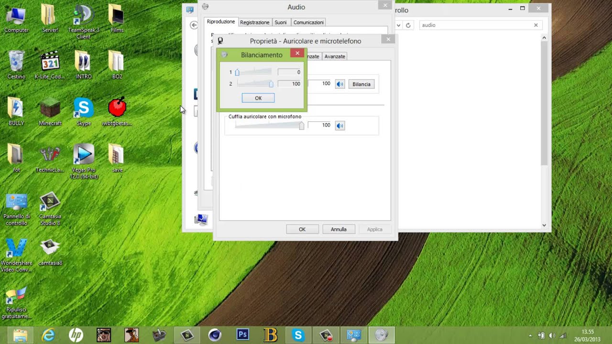Viewport: 612px width, 344px height.
Task: Open the Cestino recycle bin
Action: 16,65
